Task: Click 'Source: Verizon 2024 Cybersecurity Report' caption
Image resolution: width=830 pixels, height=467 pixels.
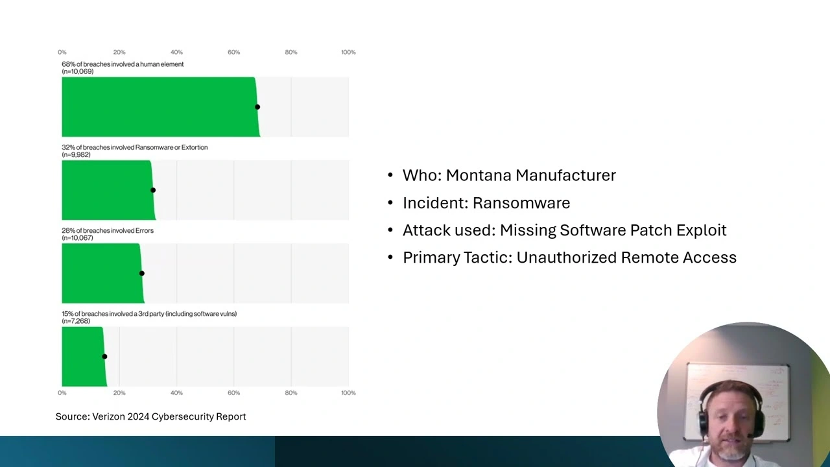Action: (x=150, y=416)
